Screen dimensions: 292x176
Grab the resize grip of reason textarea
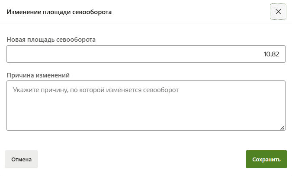click(282, 128)
